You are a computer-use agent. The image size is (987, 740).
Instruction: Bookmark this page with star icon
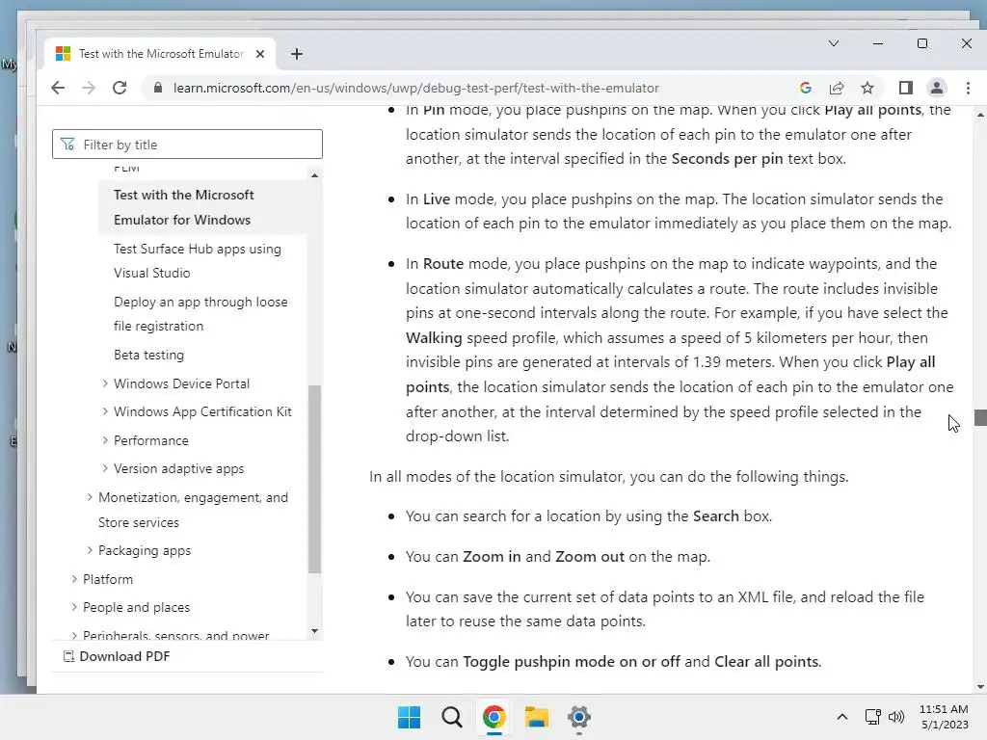[867, 88]
